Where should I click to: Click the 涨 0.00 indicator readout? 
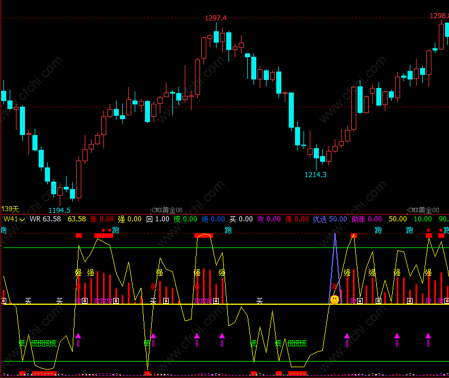102,219
